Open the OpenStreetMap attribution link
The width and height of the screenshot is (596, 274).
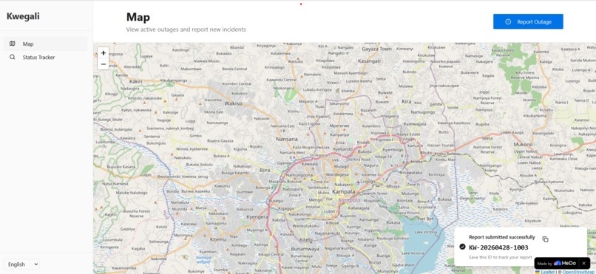pyautogui.click(x=579, y=272)
